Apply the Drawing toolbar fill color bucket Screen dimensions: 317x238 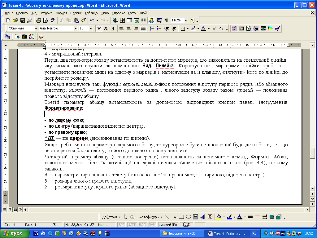click(x=219, y=217)
